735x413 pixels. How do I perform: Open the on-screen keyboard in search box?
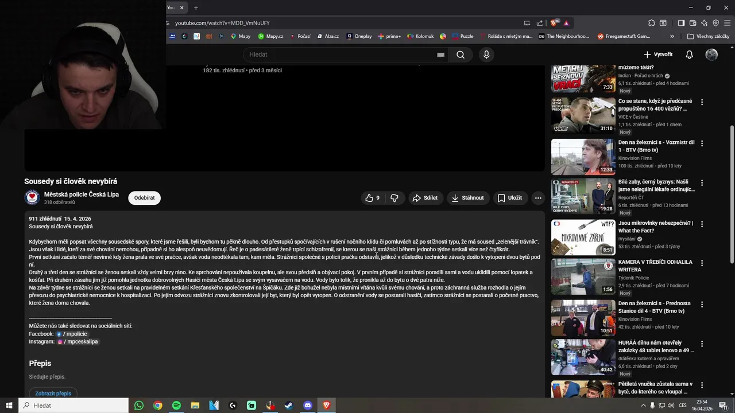coord(440,54)
